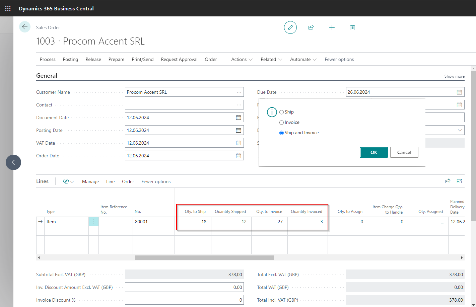476x307 pixels.
Task: Open the Order menu in the action bar
Action: coord(211,59)
